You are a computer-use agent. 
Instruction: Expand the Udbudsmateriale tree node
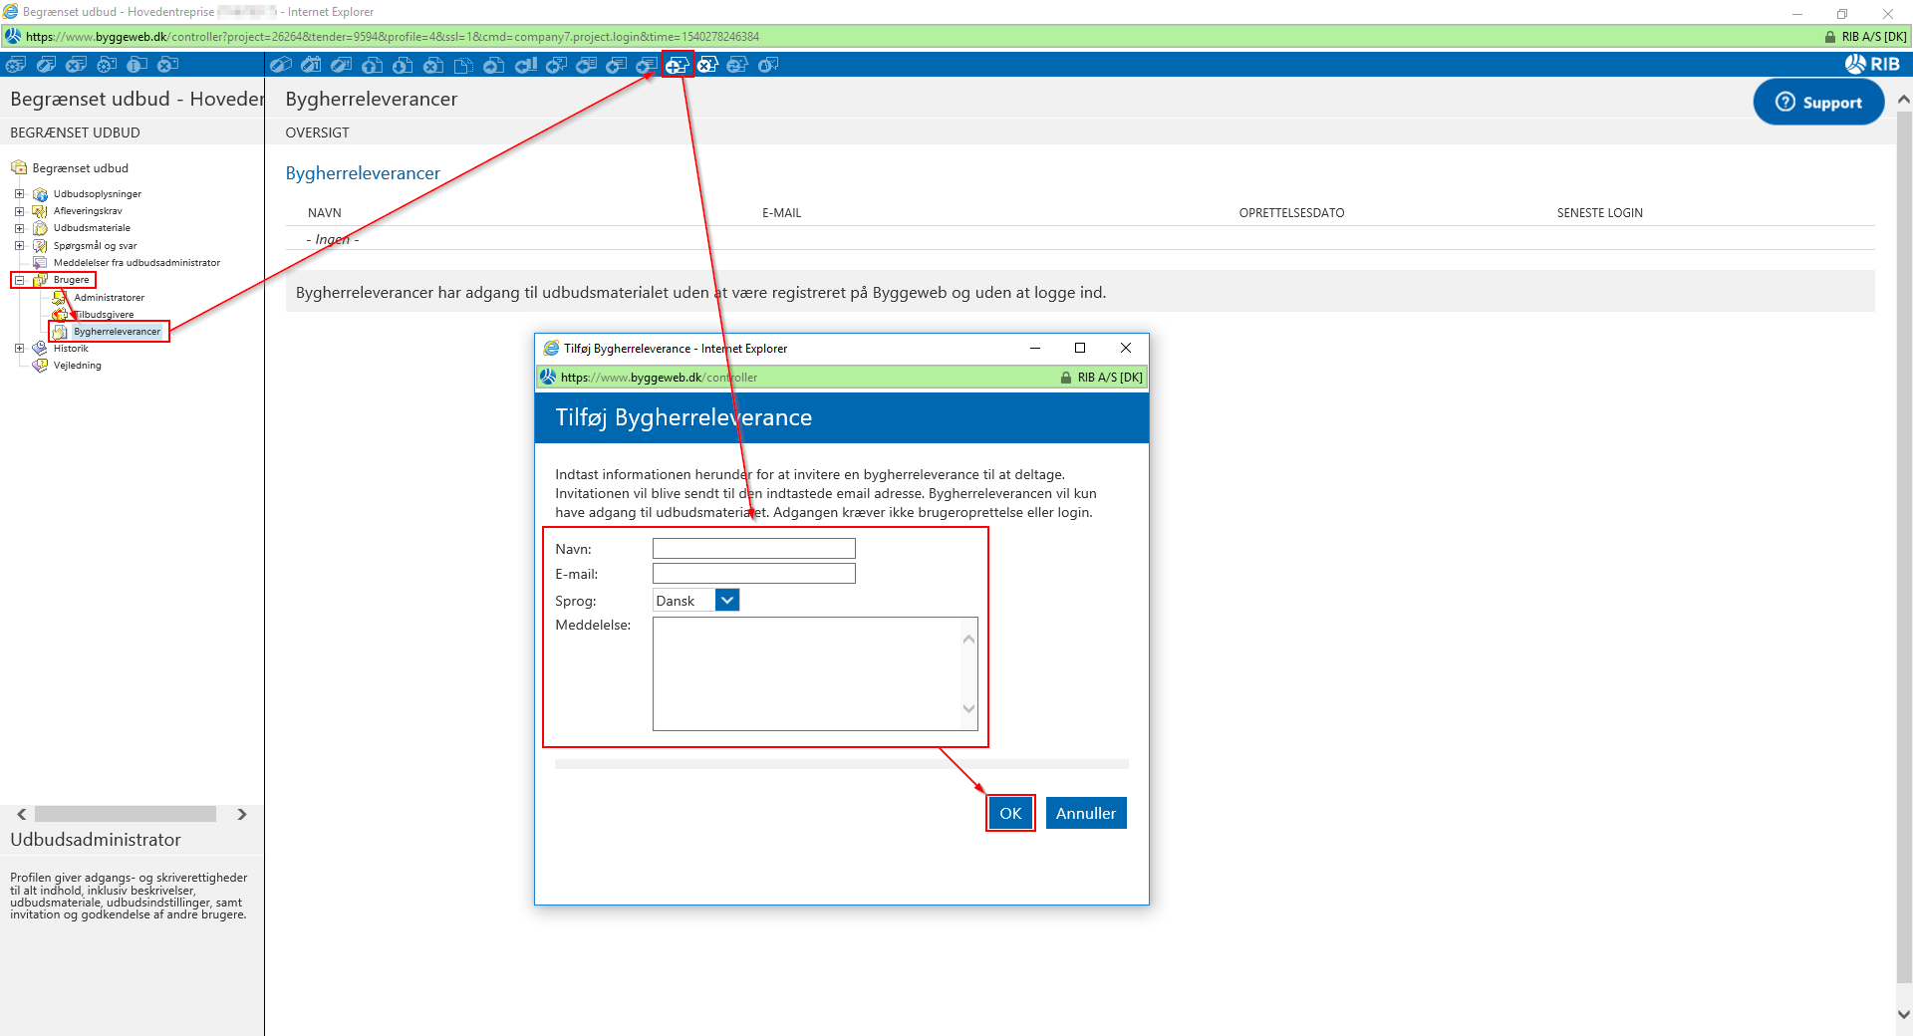(x=19, y=228)
